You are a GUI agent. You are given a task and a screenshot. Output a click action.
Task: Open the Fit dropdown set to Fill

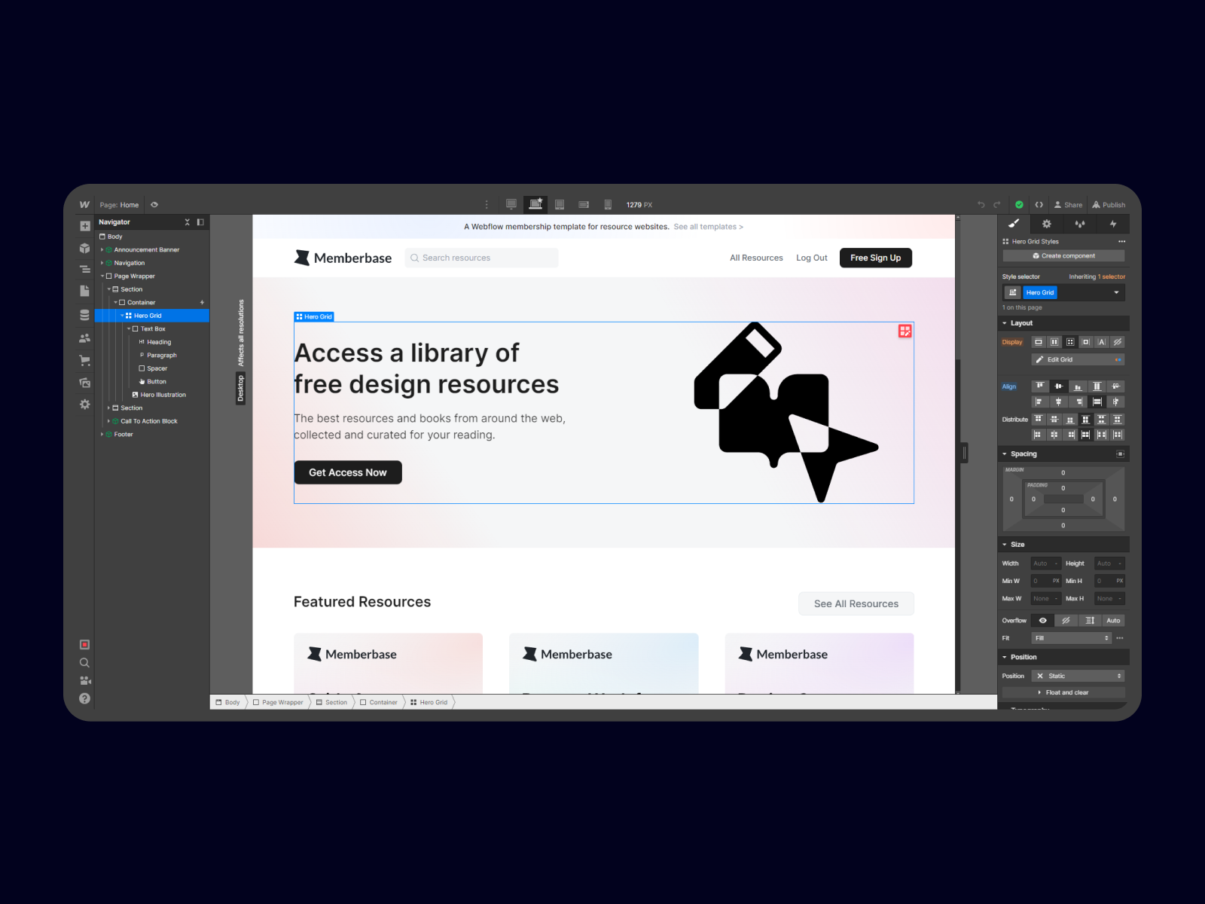coord(1072,638)
